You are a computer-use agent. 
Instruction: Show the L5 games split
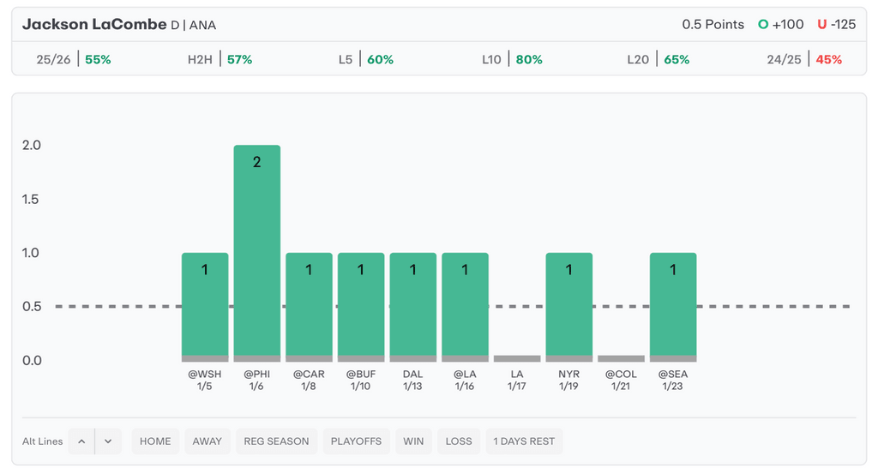tap(366, 60)
